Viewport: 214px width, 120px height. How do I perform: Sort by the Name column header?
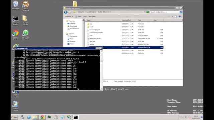103,20
